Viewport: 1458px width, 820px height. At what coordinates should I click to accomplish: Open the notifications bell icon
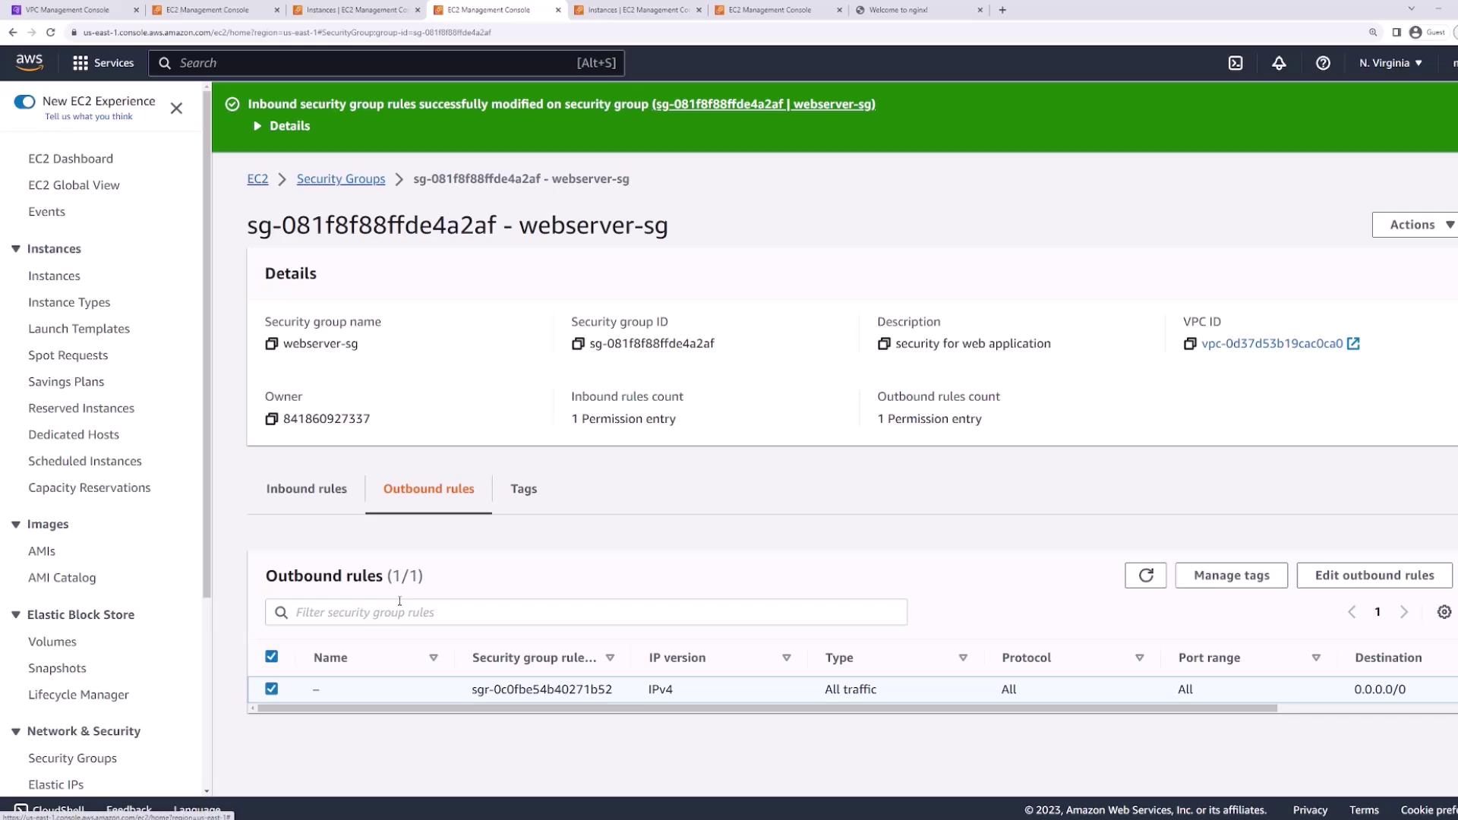1279,63
